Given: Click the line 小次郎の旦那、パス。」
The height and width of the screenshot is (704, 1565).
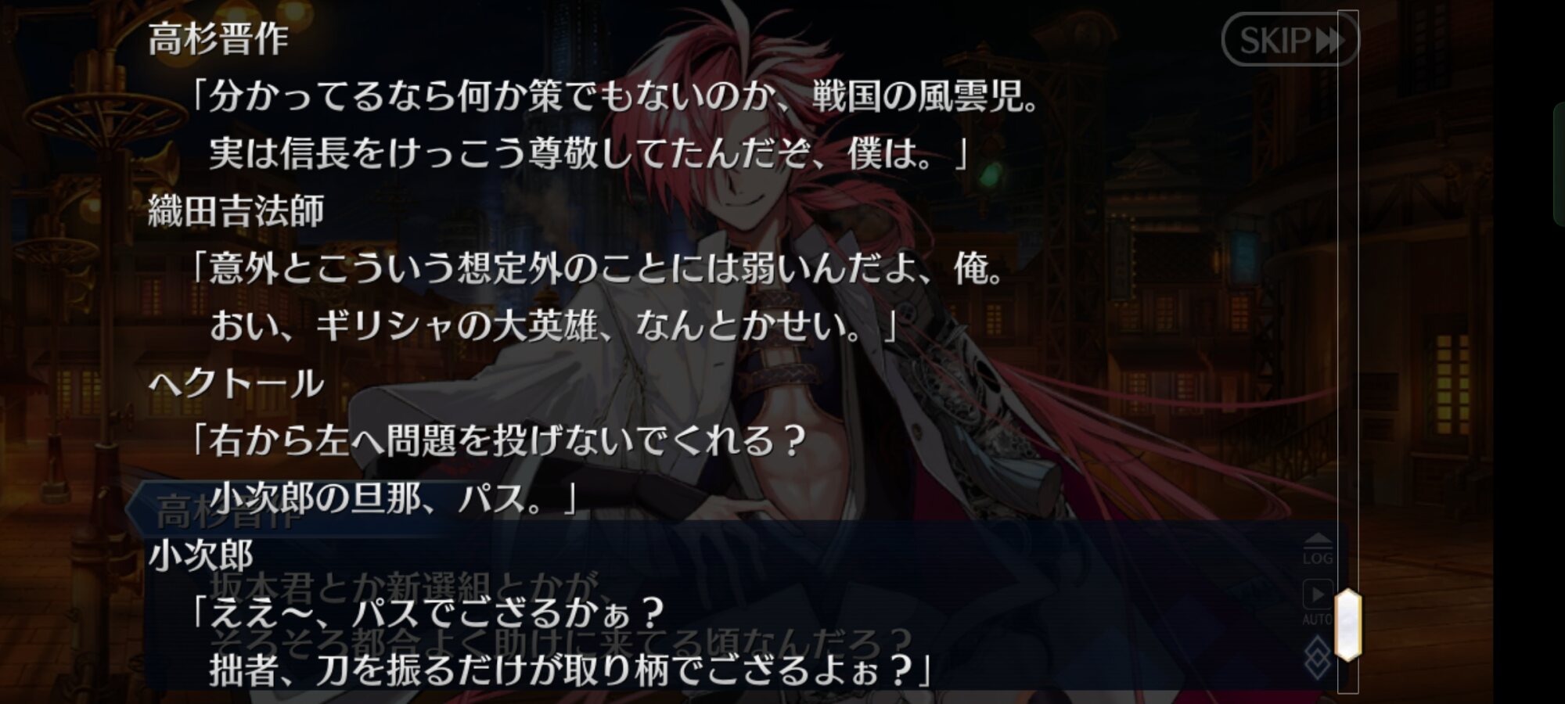Looking at the screenshot, I should click(x=393, y=498).
